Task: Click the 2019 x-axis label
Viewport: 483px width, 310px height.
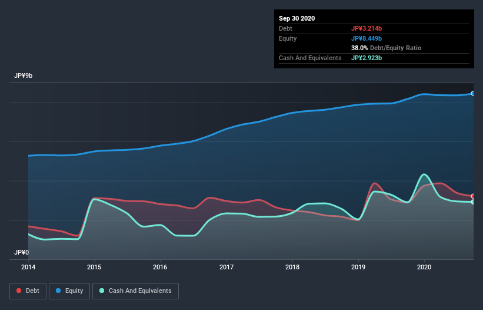Action: [x=358, y=267]
